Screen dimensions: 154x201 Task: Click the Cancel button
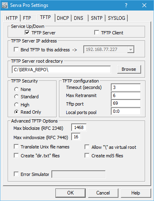click(x=103, y=193)
